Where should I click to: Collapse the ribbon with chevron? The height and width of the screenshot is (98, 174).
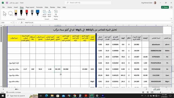pos(172,19)
